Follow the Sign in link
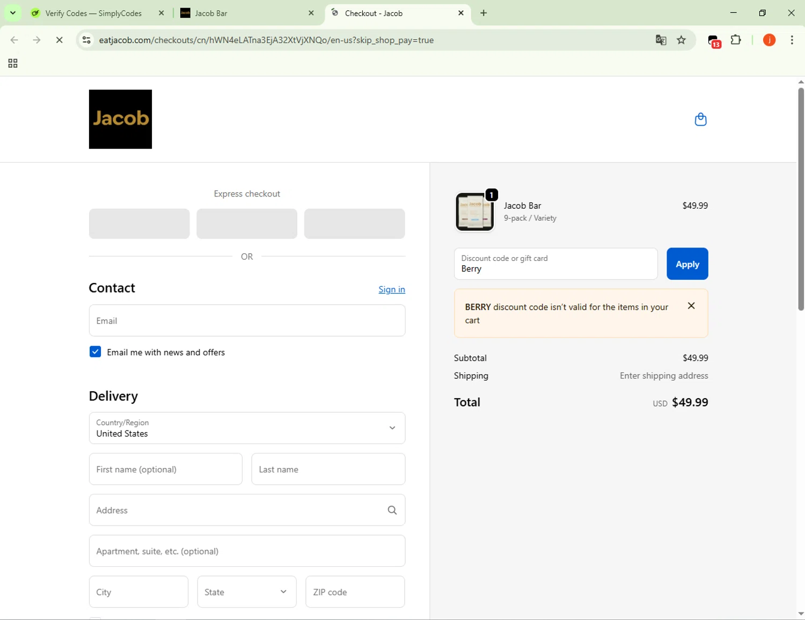This screenshot has width=805, height=620. (x=392, y=289)
